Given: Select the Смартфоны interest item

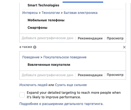Looking at the screenshot, I should coord(37,28).
